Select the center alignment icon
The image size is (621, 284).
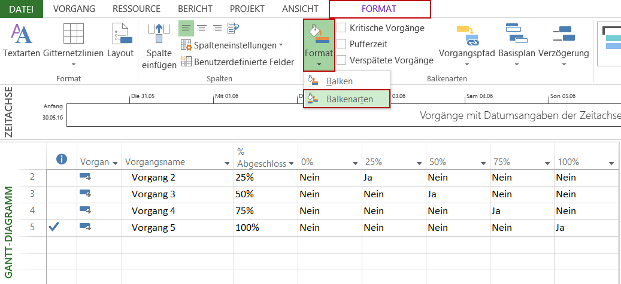click(202, 28)
